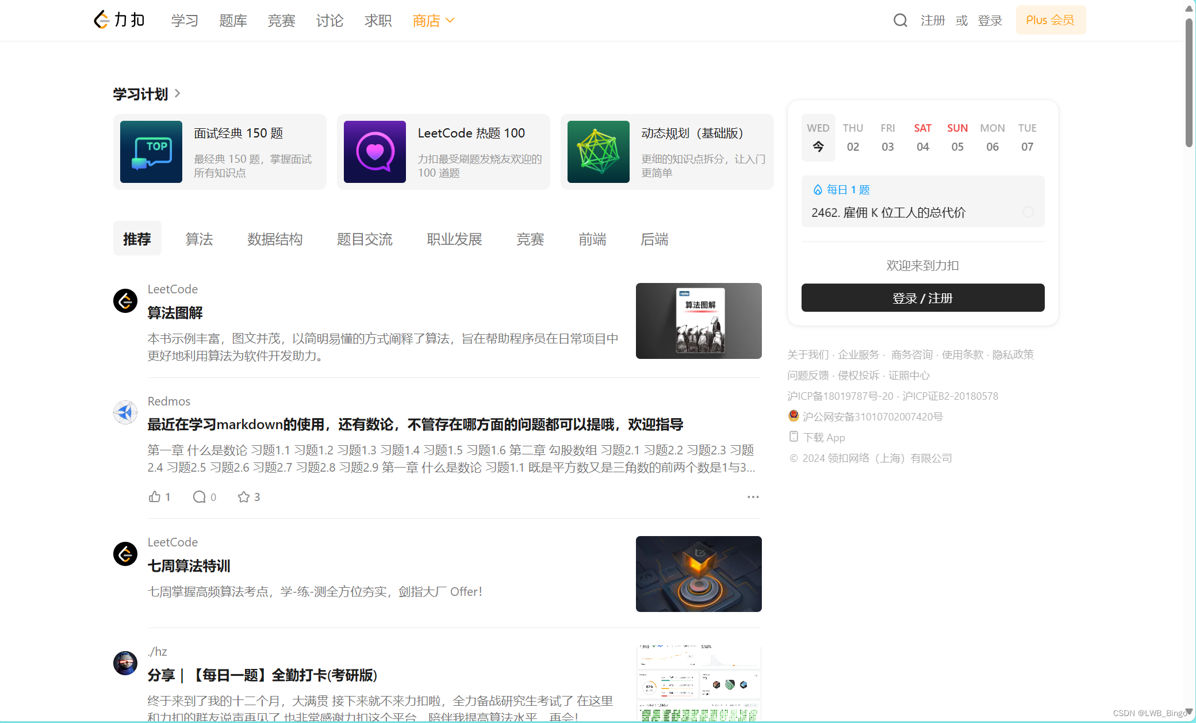Like the Redmos post with thumbs-up icon
This screenshot has height=723, width=1196.
click(155, 497)
